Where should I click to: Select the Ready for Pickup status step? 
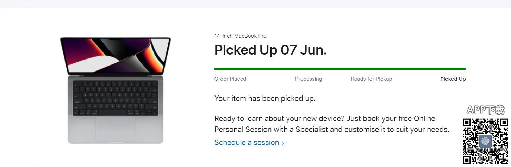tap(371, 79)
